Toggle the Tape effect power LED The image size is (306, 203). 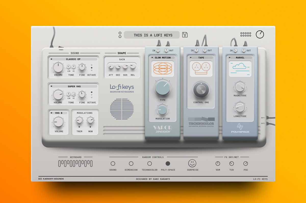pyautogui.click(x=191, y=58)
